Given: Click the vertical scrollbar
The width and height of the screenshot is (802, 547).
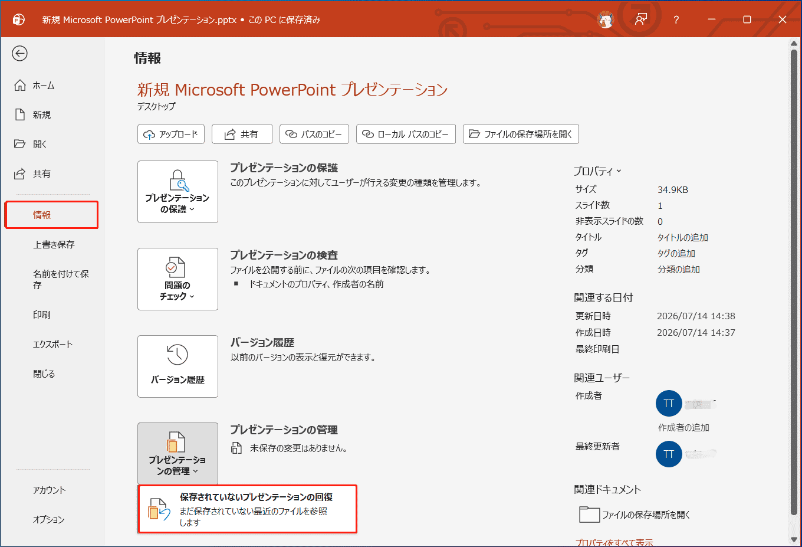Looking at the screenshot, I should tap(794, 282).
